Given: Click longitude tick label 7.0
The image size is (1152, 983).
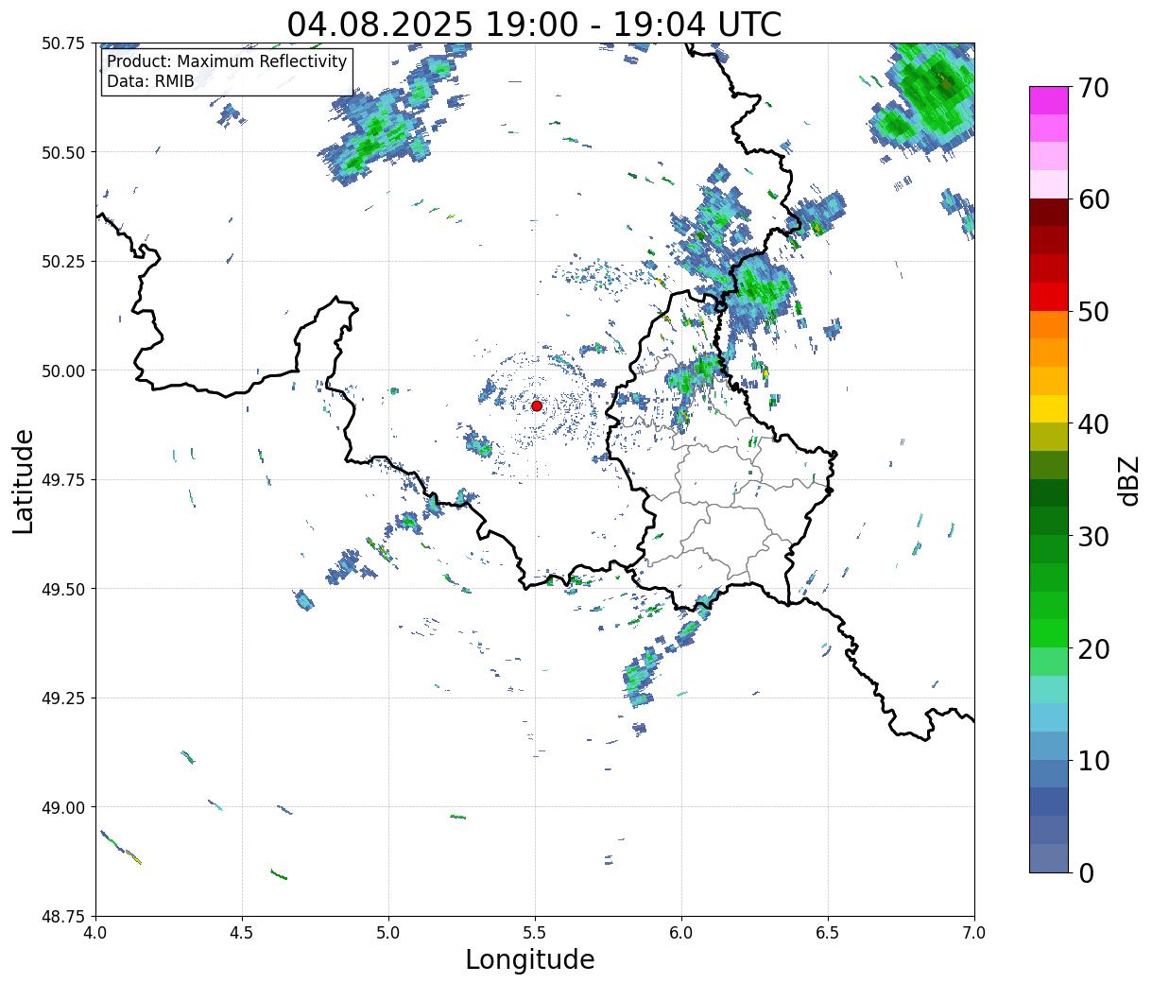Looking at the screenshot, I should (974, 931).
